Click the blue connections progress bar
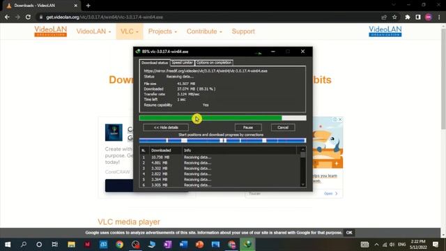Viewport: 446px width, 251px height. coord(223,140)
